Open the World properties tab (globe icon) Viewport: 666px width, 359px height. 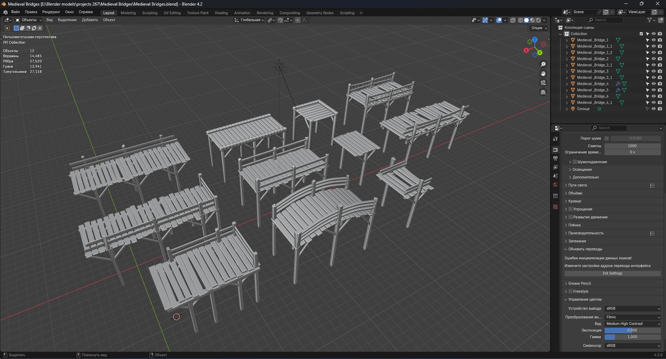tap(555, 185)
